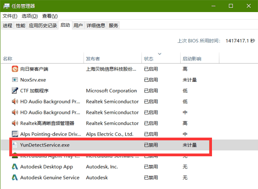Click the Autodesk Genuine Service icon
The width and height of the screenshot is (258, 189).
[x=15, y=177]
